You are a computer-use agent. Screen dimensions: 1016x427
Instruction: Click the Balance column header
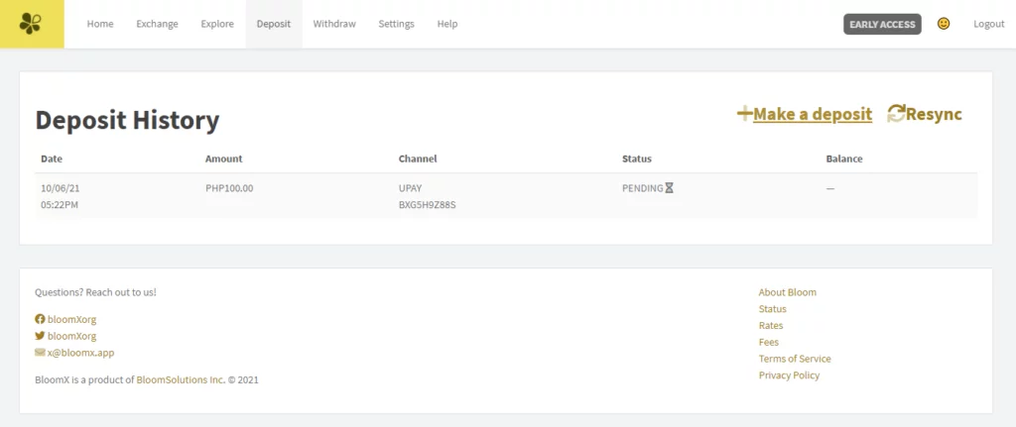coord(844,159)
